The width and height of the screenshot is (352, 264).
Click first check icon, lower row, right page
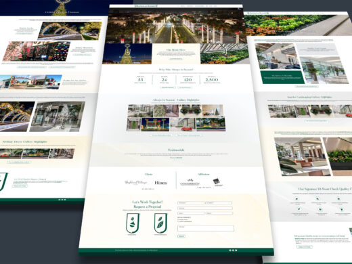299,209
